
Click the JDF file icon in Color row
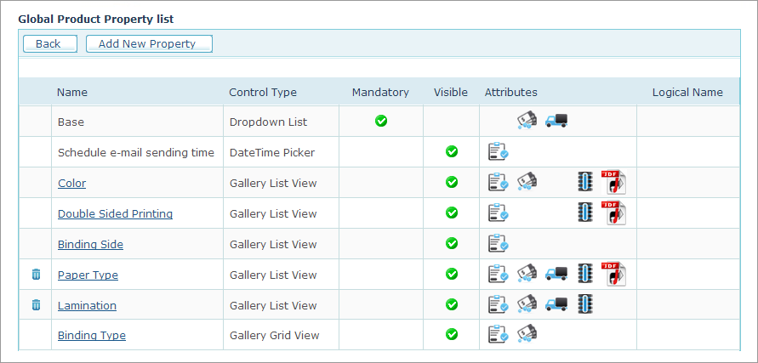click(613, 182)
